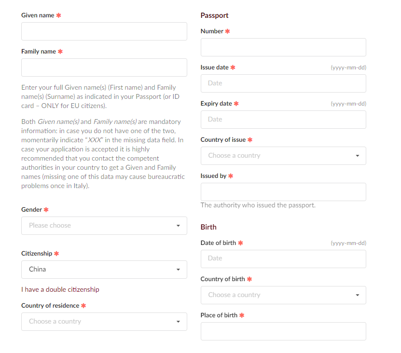This screenshot has width=401, height=353.
Task: Click the Country of birth arrow icon
Action: tap(357, 295)
